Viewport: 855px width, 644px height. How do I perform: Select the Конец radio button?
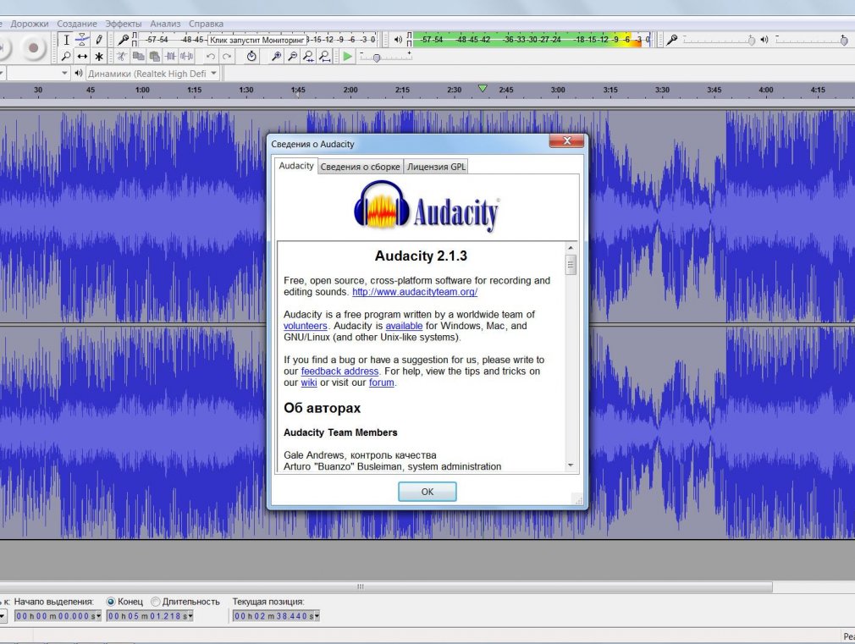111,602
